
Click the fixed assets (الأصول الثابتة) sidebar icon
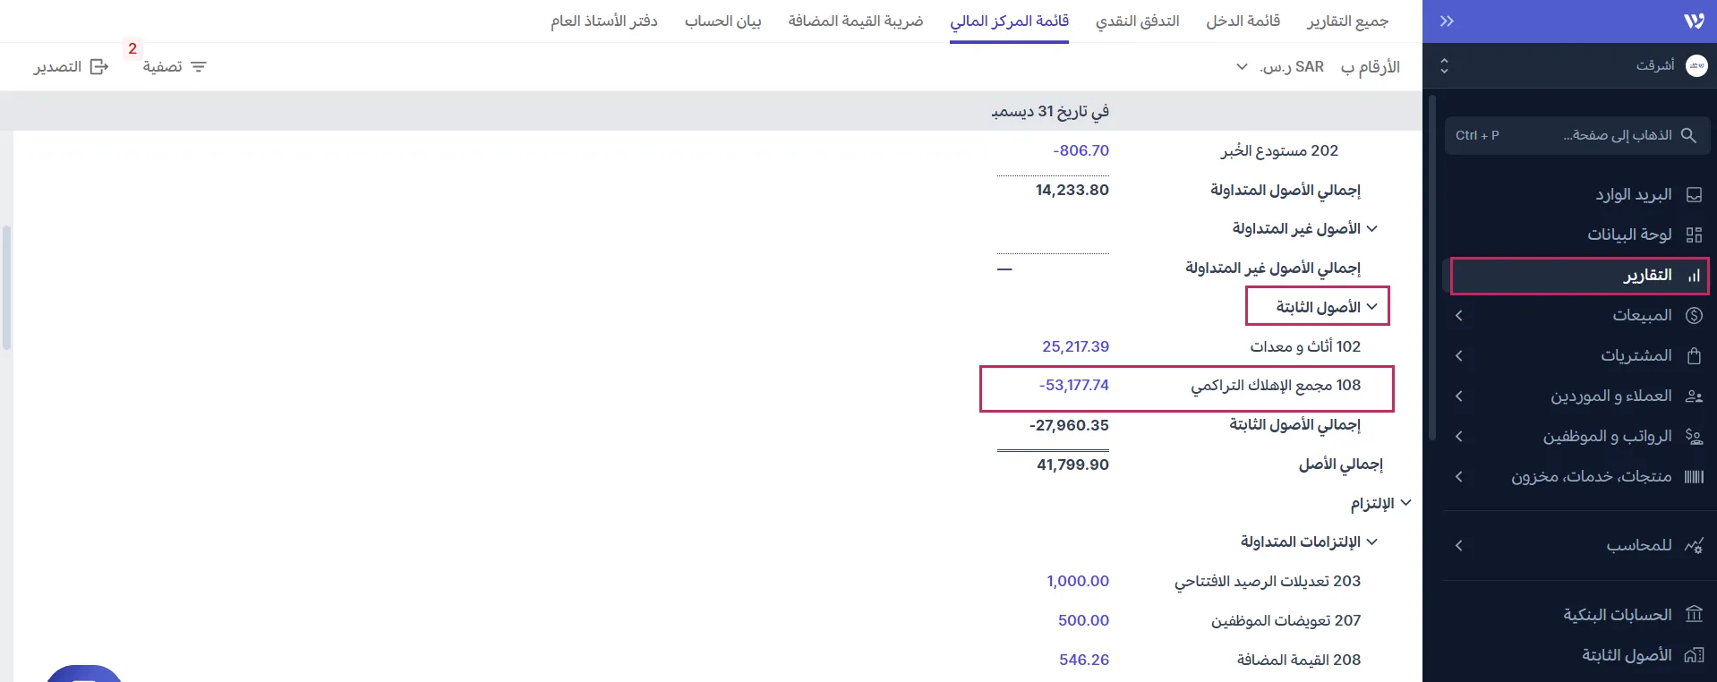[x=1695, y=655]
